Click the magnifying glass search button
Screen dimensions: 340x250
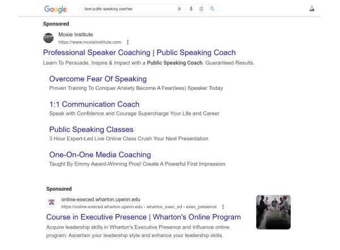pyautogui.click(x=212, y=9)
